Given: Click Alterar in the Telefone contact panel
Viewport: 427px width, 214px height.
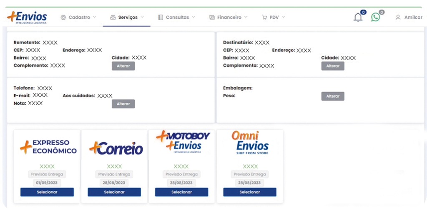Looking at the screenshot, I should (123, 104).
